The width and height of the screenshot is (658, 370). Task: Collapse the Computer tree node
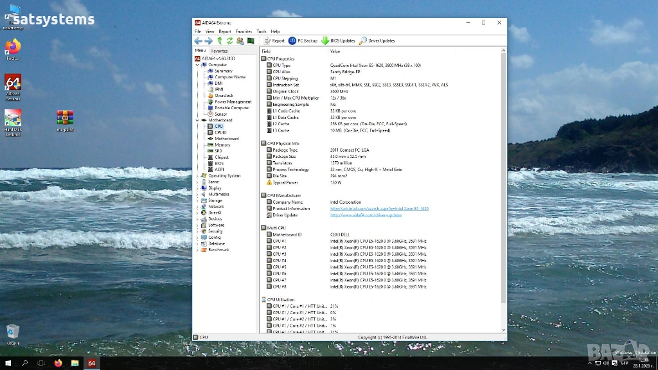click(197, 65)
